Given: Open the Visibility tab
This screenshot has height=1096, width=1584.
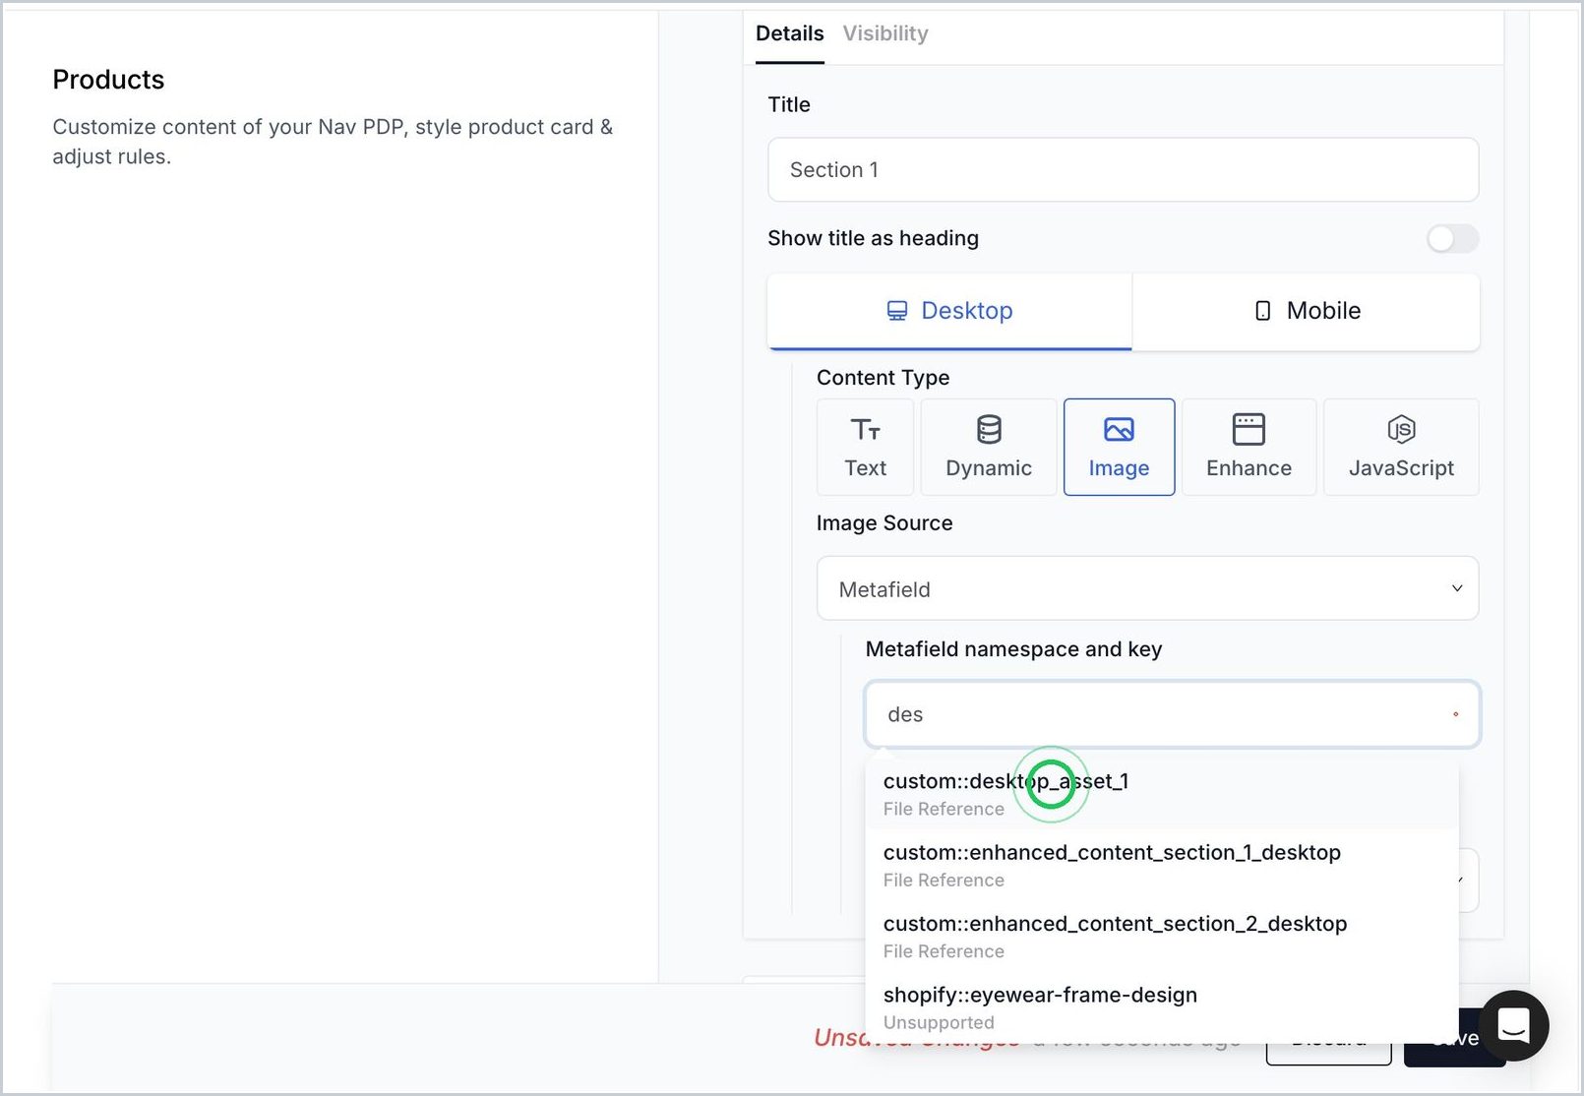Looking at the screenshot, I should (885, 33).
